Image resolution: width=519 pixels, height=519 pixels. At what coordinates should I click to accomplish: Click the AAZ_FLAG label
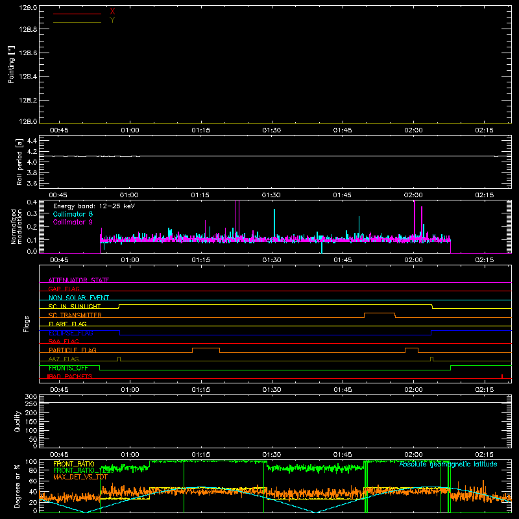click(x=64, y=359)
